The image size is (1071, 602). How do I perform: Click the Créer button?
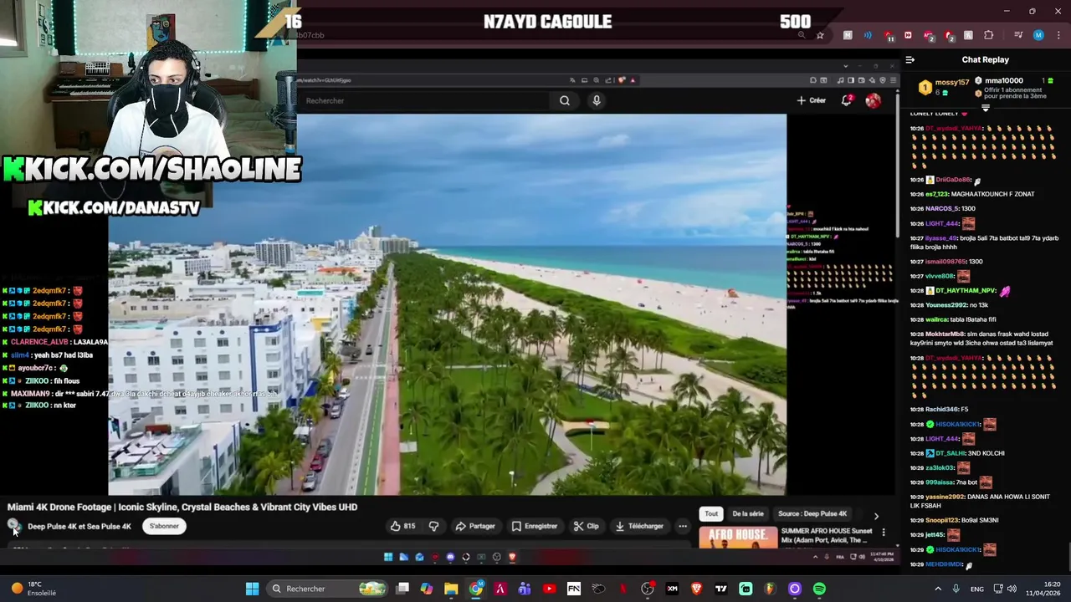click(812, 100)
